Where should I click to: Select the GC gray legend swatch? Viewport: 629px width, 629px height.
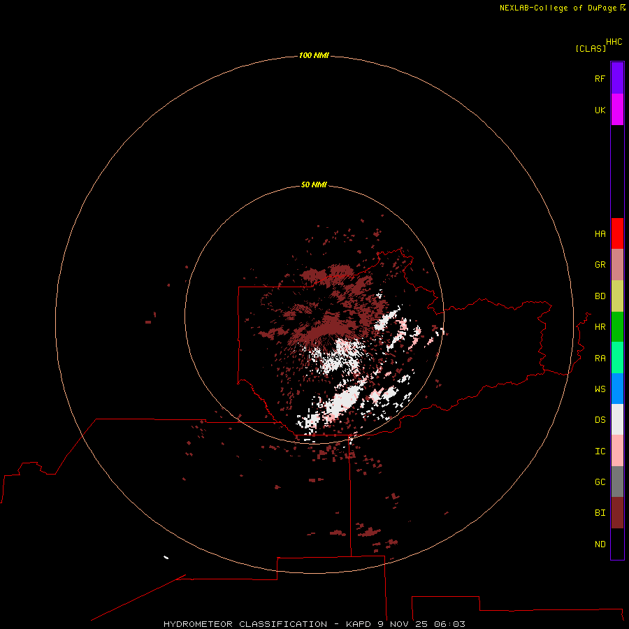[617, 482]
